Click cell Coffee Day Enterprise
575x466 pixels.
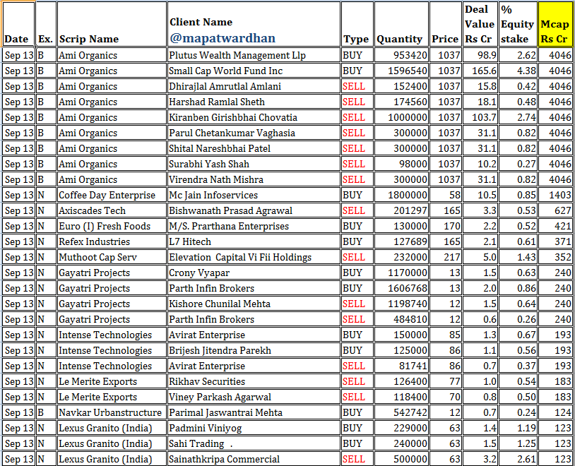click(112, 195)
